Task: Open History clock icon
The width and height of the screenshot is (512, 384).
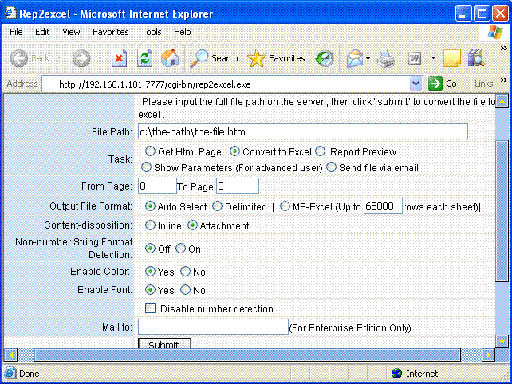Action: coord(325,58)
